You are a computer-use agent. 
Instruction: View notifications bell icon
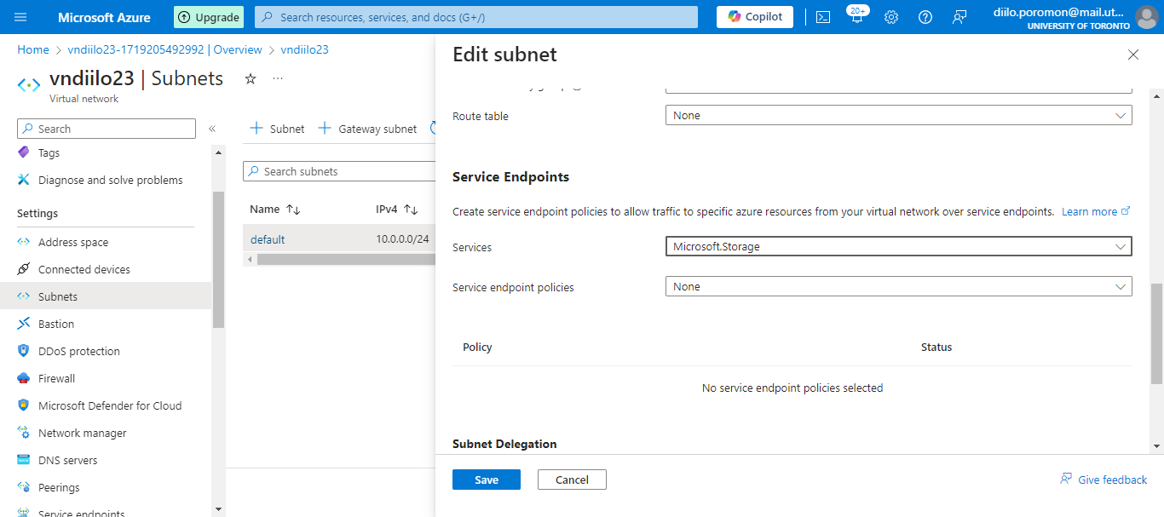point(856,17)
